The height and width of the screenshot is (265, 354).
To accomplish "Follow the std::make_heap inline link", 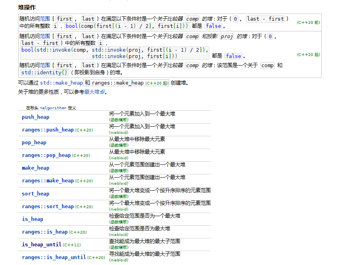I will tap(62, 83).
